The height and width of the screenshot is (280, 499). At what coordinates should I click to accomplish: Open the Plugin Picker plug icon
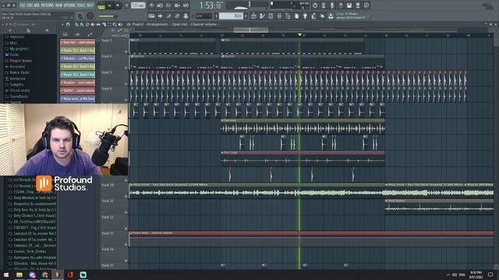click(305, 16)
